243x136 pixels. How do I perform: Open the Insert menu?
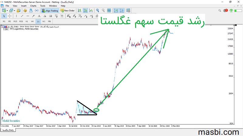[24, 6]
